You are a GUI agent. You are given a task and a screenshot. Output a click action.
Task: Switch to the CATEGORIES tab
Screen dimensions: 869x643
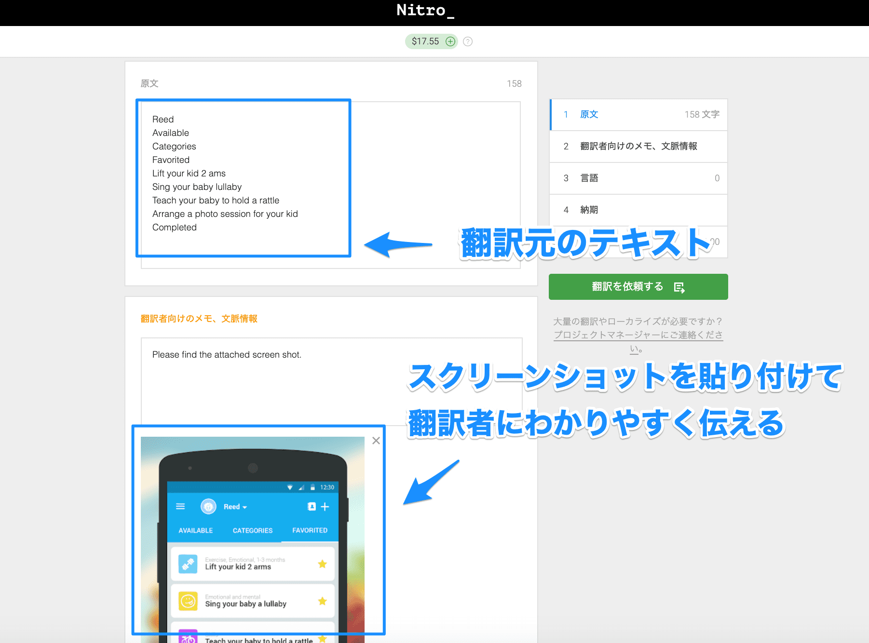tap(252, 530)
